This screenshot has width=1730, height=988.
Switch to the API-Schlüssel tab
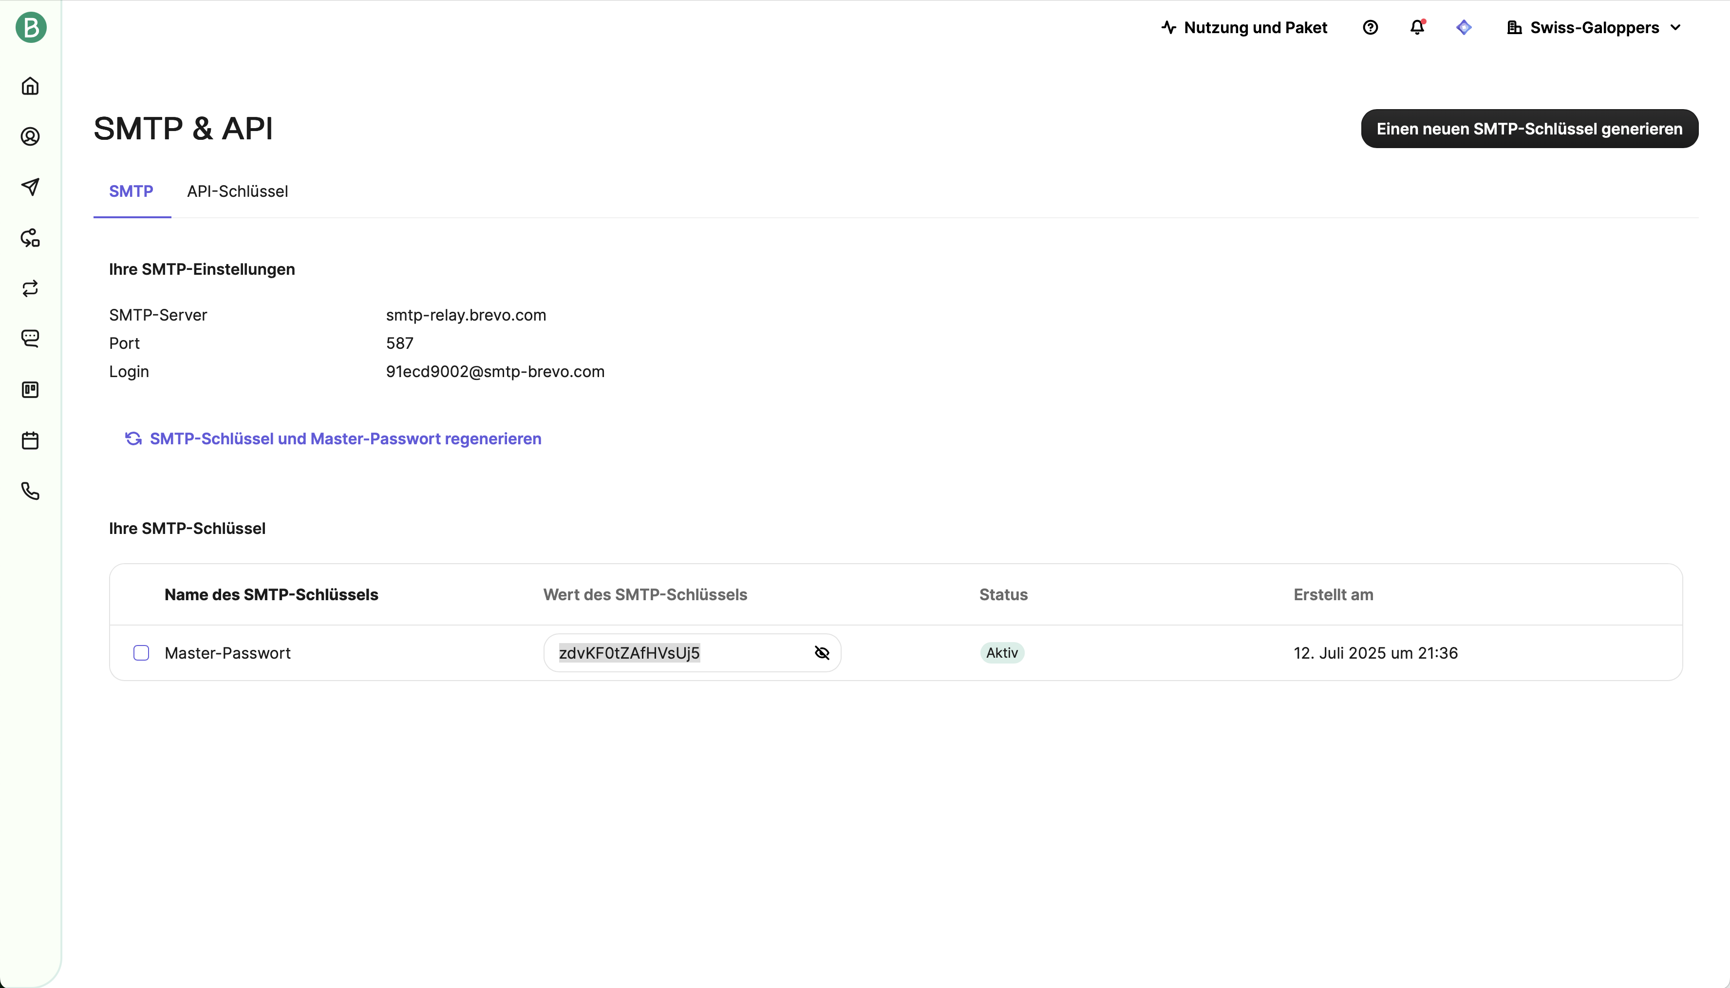[x=237, y=191]
